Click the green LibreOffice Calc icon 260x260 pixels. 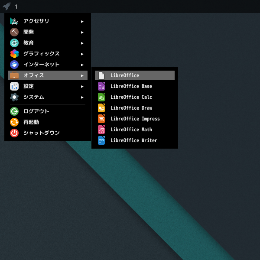coord(101,97)
